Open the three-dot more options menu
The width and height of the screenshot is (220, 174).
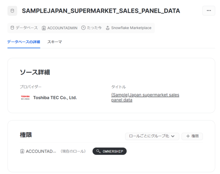(x=209, y=11)
